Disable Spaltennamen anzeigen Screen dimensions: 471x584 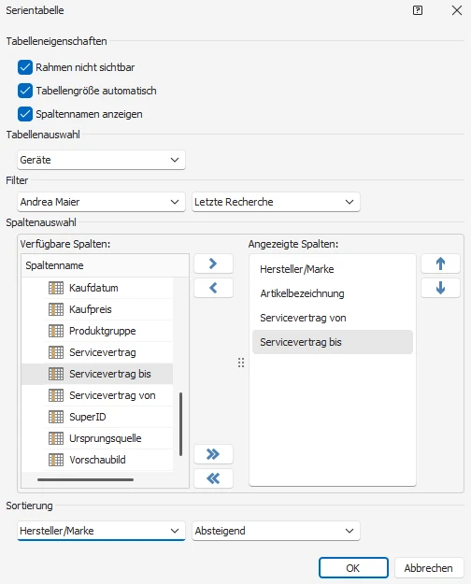[25, 114]
